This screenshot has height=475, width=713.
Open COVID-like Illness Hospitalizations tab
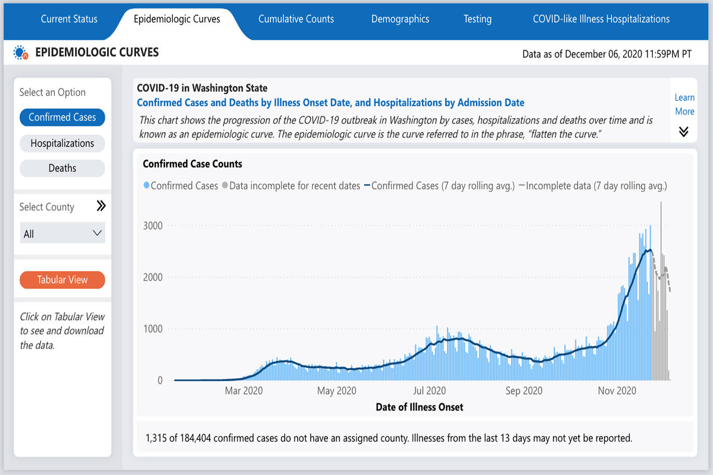click(x=601, y=19)
